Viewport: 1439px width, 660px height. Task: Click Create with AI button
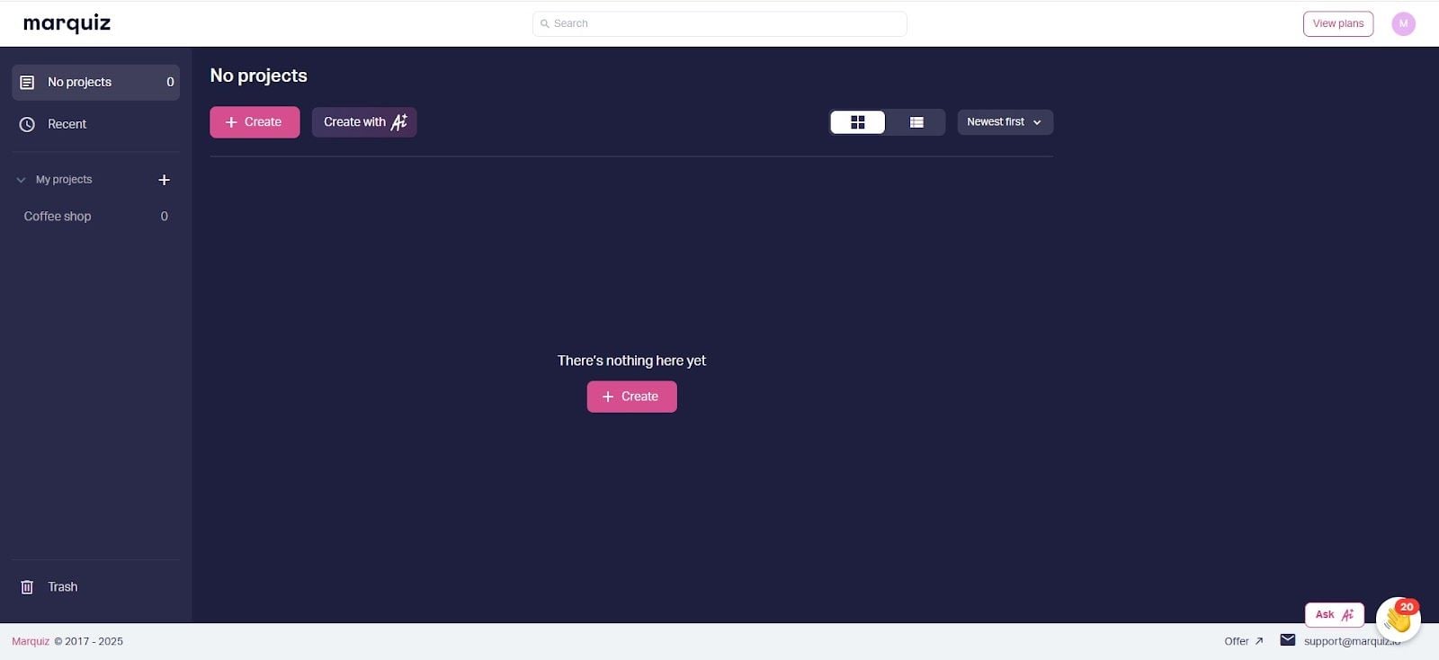pyautogui.click(x=364, y=122)
